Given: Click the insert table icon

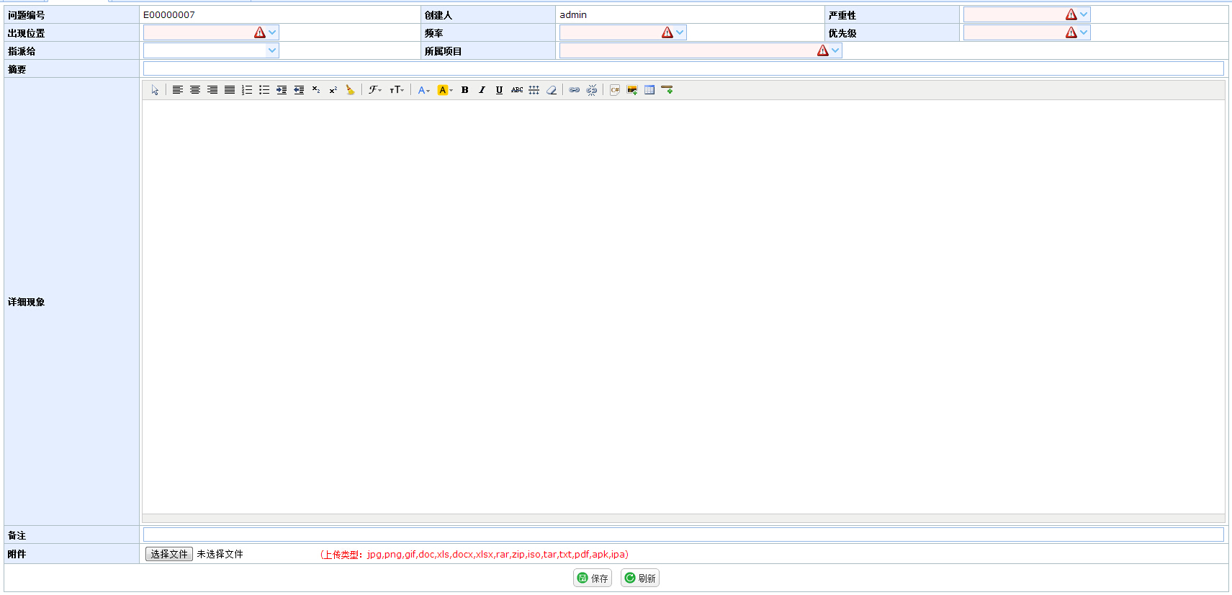Looking at the screenshot, I should pyautogui.click(x=649, y=90).
